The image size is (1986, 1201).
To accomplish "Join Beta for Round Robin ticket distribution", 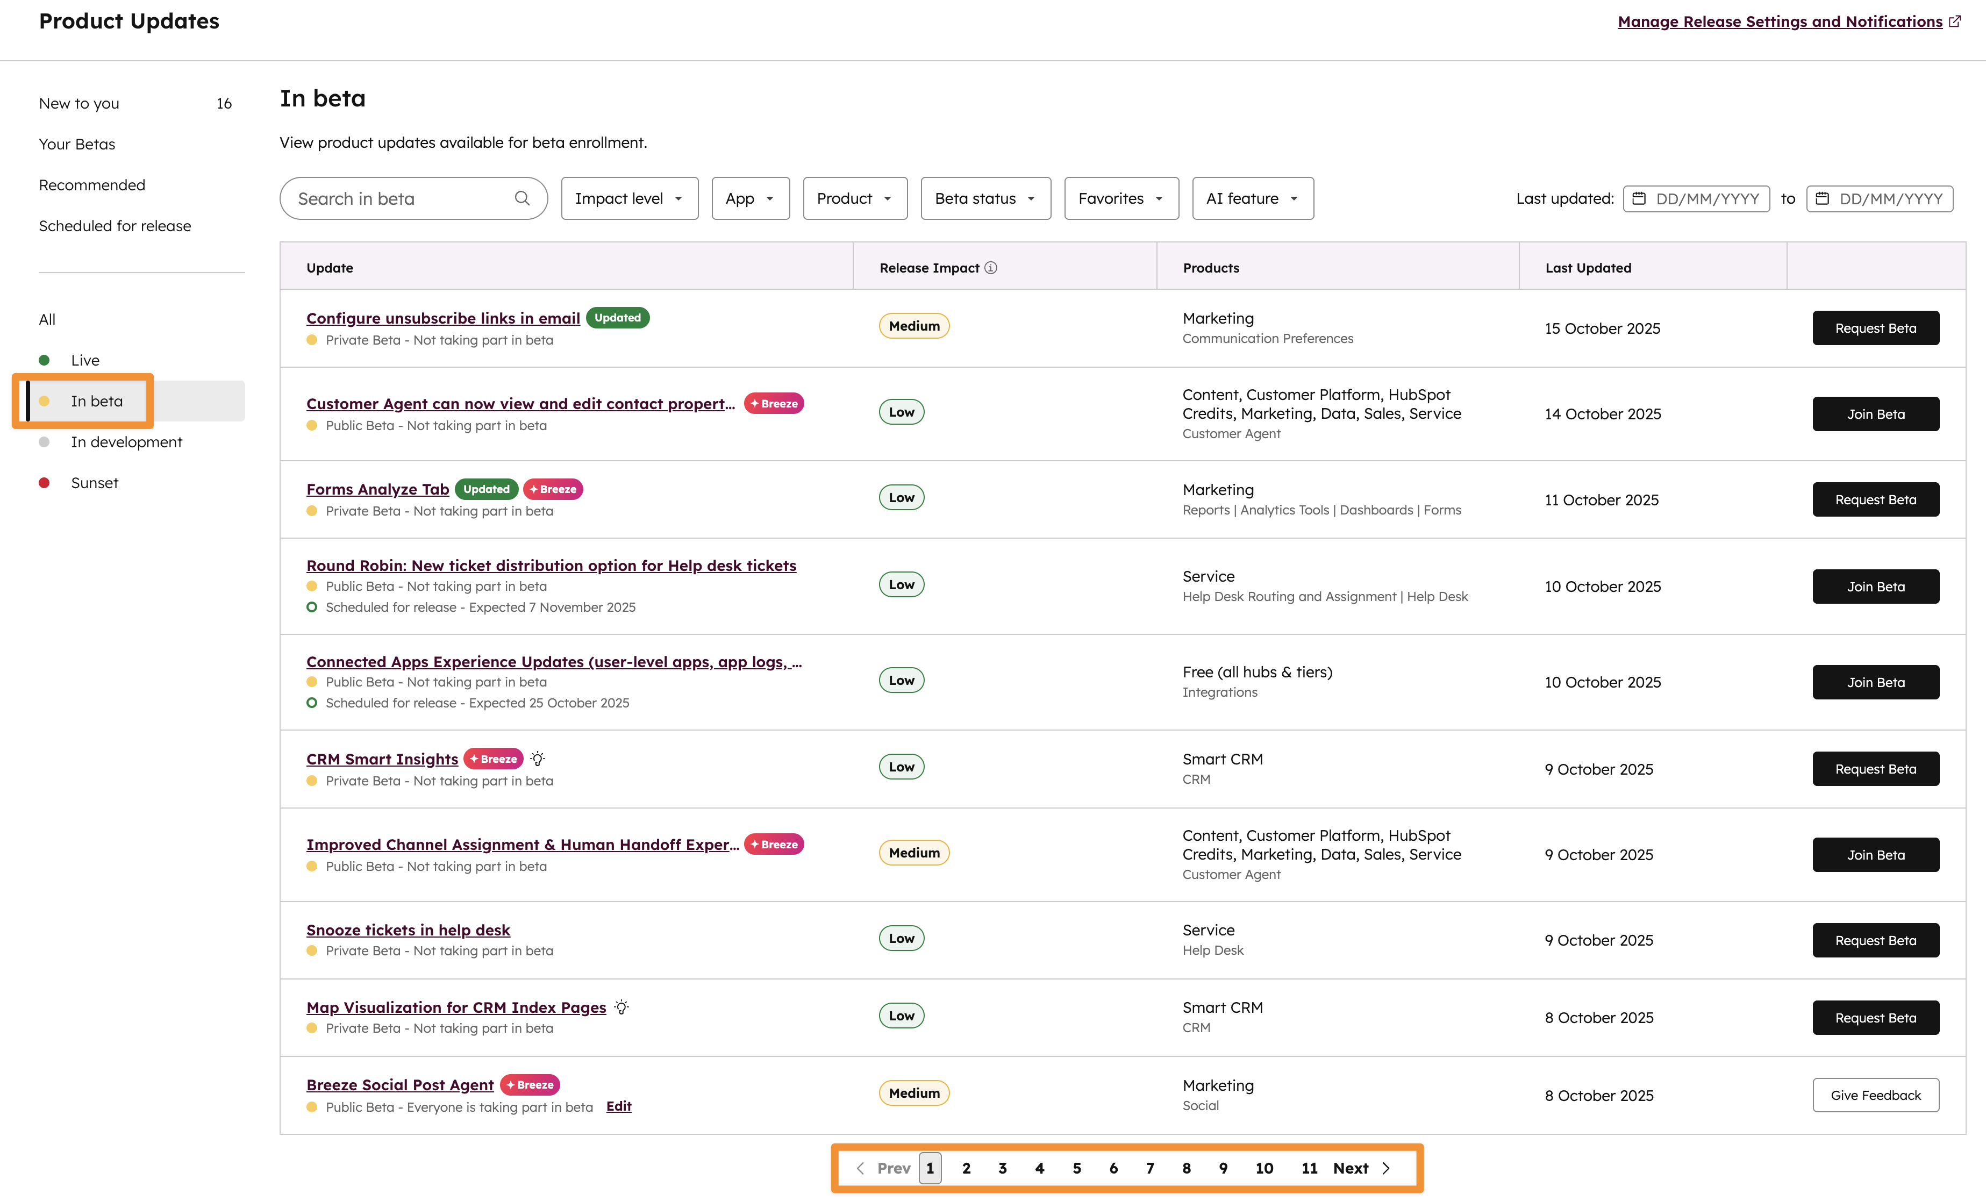I will tap(1875, 586).
